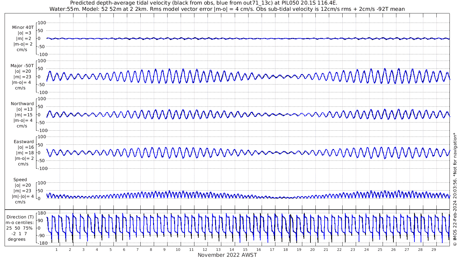This screenshot has width=459, height=262.
Task: Select the day "22" label on the date axis
Action: (x=339, y=250)
